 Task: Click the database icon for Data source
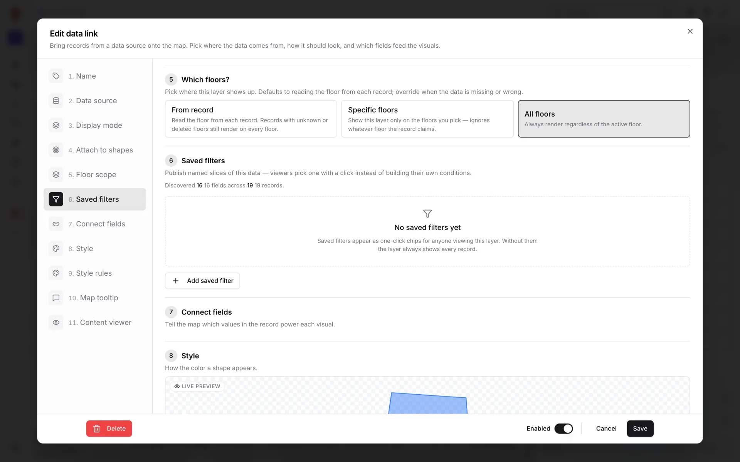tap(56, 100)
